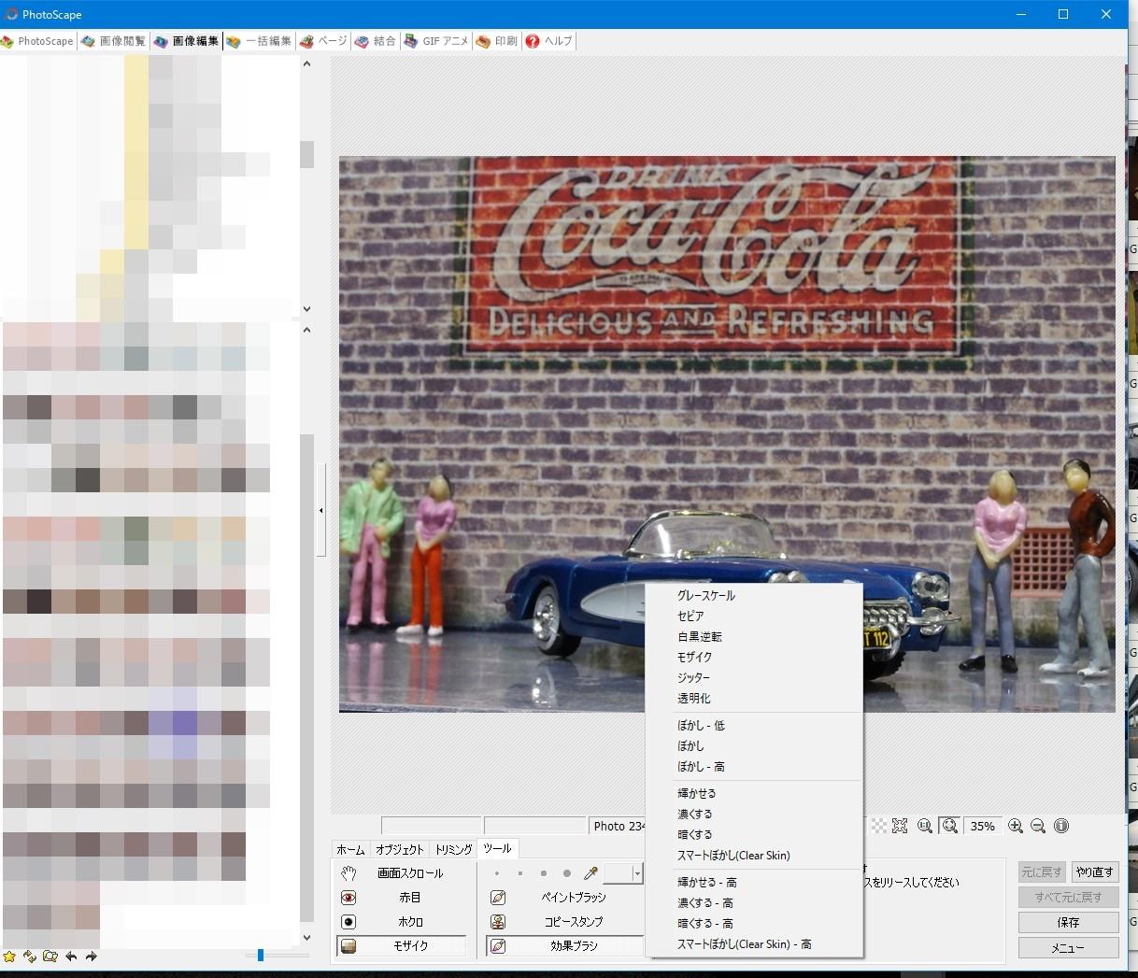Collapse the left panel with splitter arrow
Image resolution: width=1138 pixels, height=978 pixels.
[x=321, y=510]
